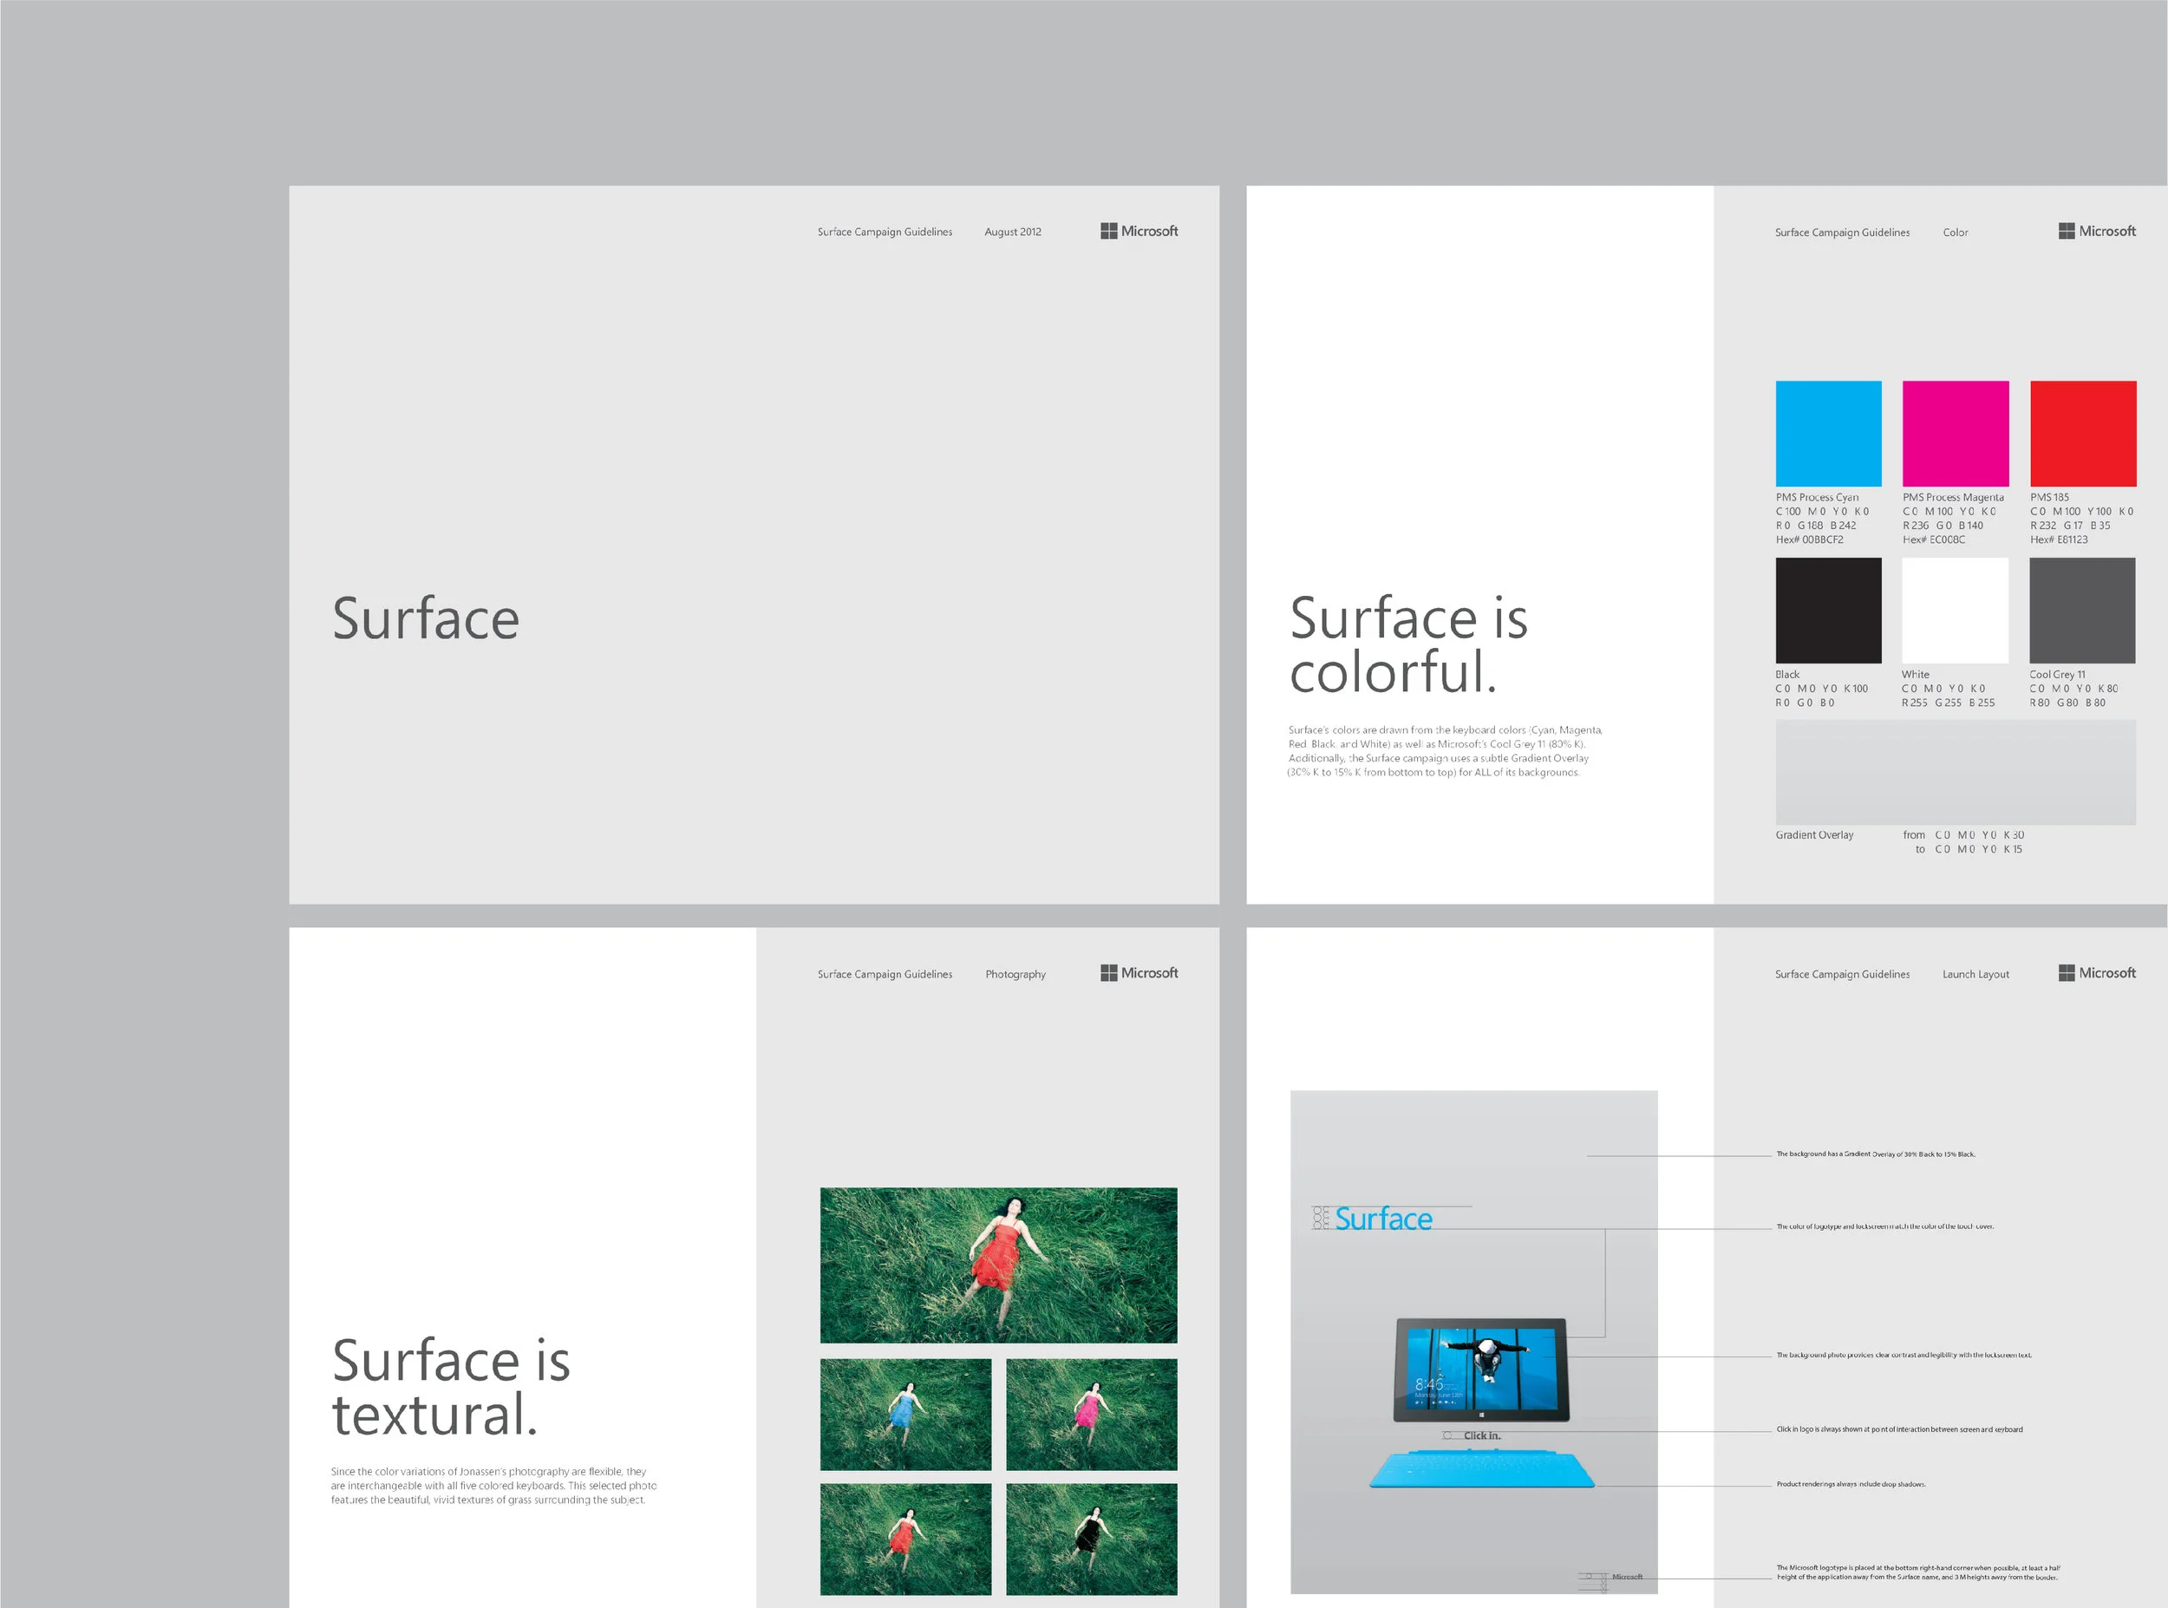2168x1608 pixels.
Task: Click 'Surface Campaign Guidelines' above the color swatches
Action: pos(1842,232)
